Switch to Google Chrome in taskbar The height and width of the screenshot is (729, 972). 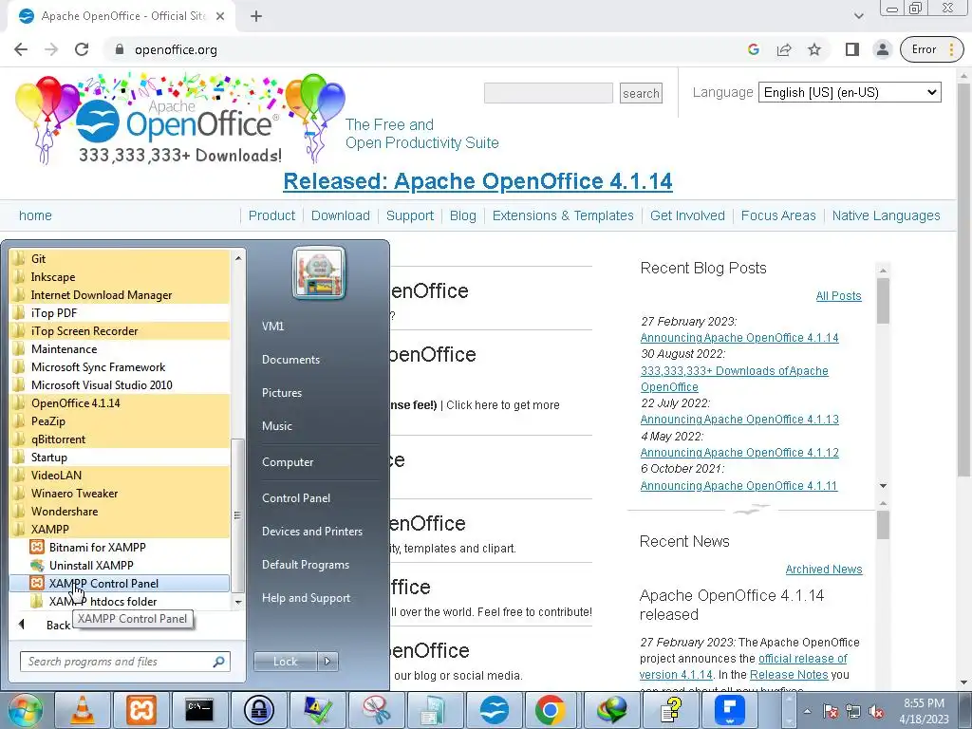pos(551,710)
